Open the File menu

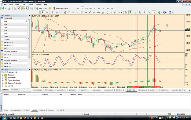[6, 5]
